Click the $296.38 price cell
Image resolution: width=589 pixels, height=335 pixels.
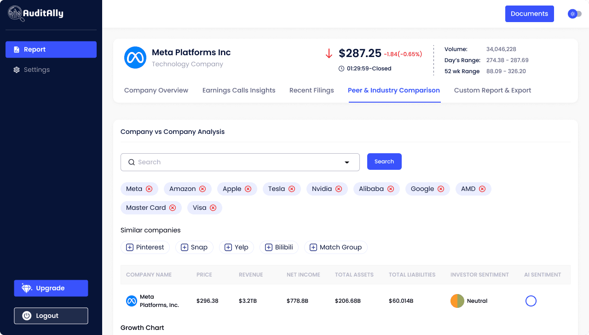click(x=208, y=301)
